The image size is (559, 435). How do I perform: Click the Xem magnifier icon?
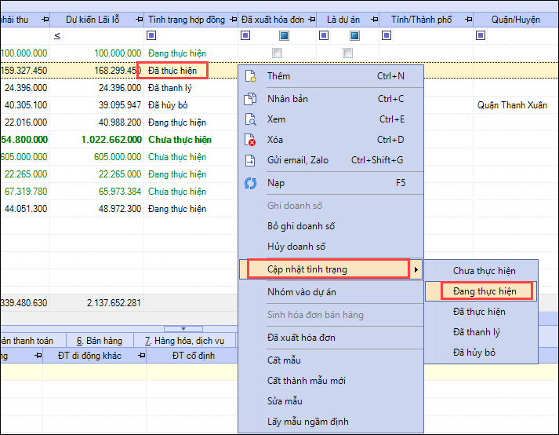(x=251, y=119)
